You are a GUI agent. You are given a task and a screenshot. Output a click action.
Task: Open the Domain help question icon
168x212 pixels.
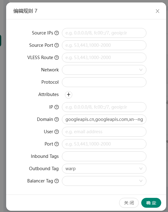coord(57,119)
